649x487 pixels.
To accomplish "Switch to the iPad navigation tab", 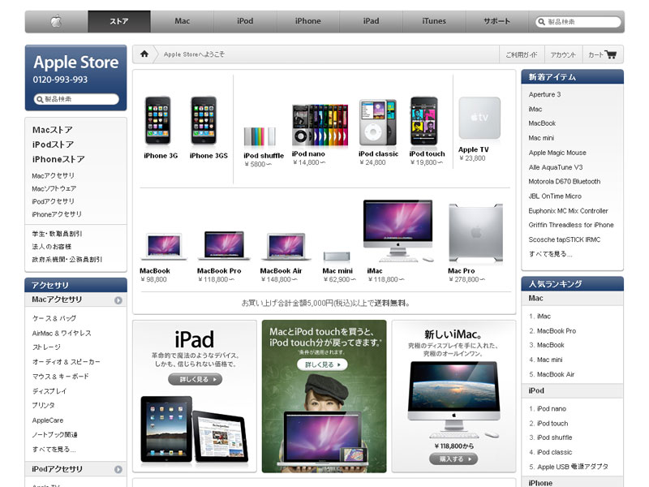I will tap(371, 21).
